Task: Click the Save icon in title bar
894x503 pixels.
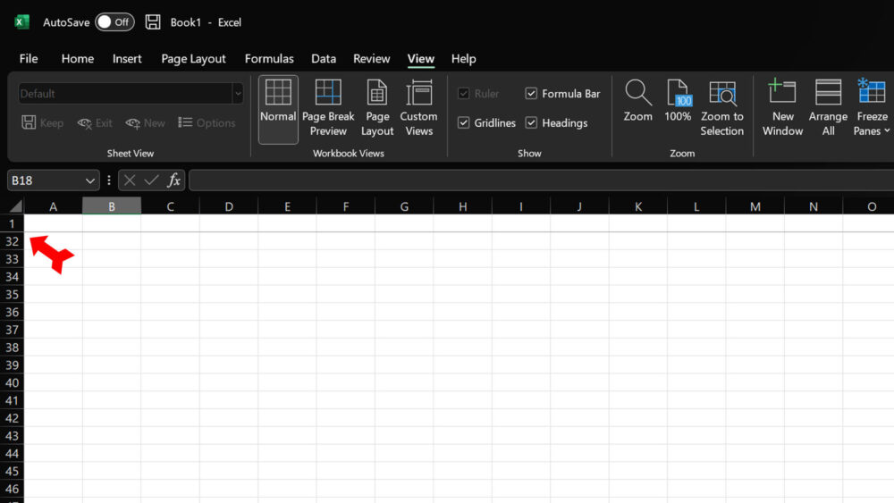Action: [x=153, y=22]
